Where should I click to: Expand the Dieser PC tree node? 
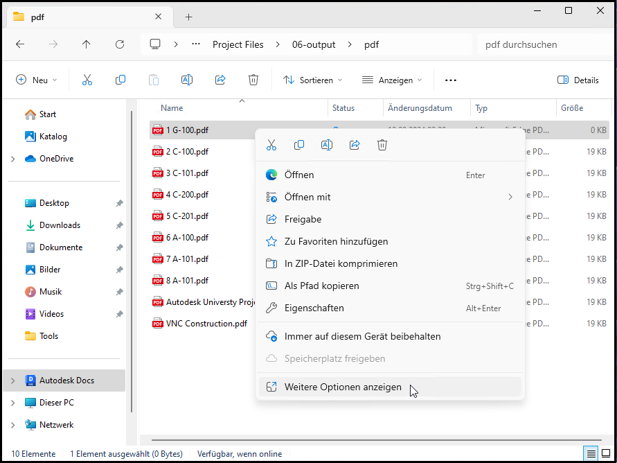(x=13, y=403)
